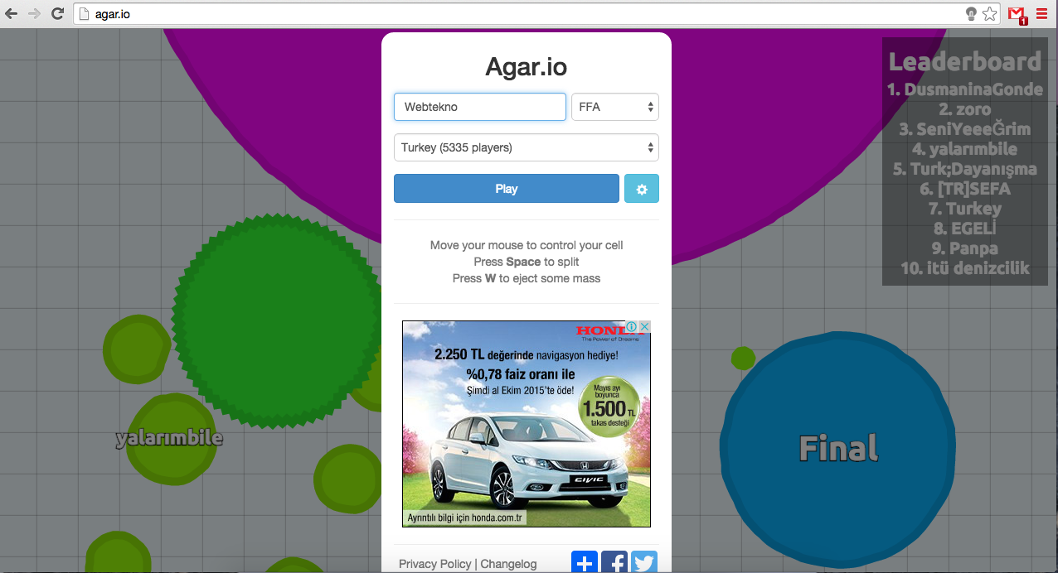This screenshot has width=1058, height=573.
Task: Click the Webtekno nickname field
Action: (x=480, y=107)
